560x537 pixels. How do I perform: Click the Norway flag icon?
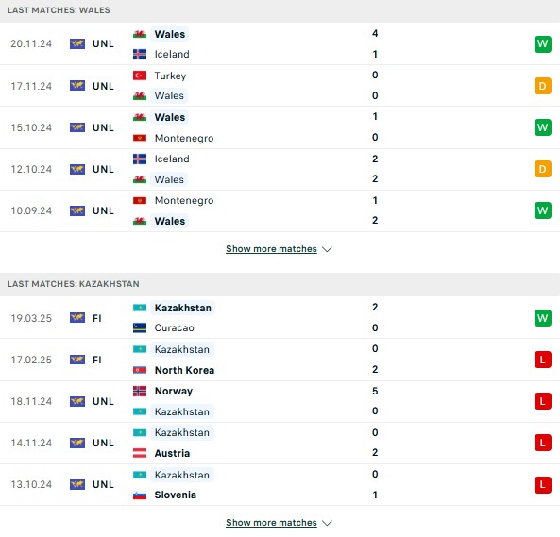(x=140, y=391)
